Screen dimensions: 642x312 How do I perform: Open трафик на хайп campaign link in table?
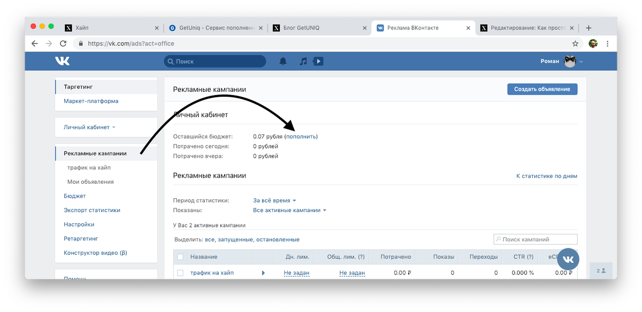pos(212,273)
